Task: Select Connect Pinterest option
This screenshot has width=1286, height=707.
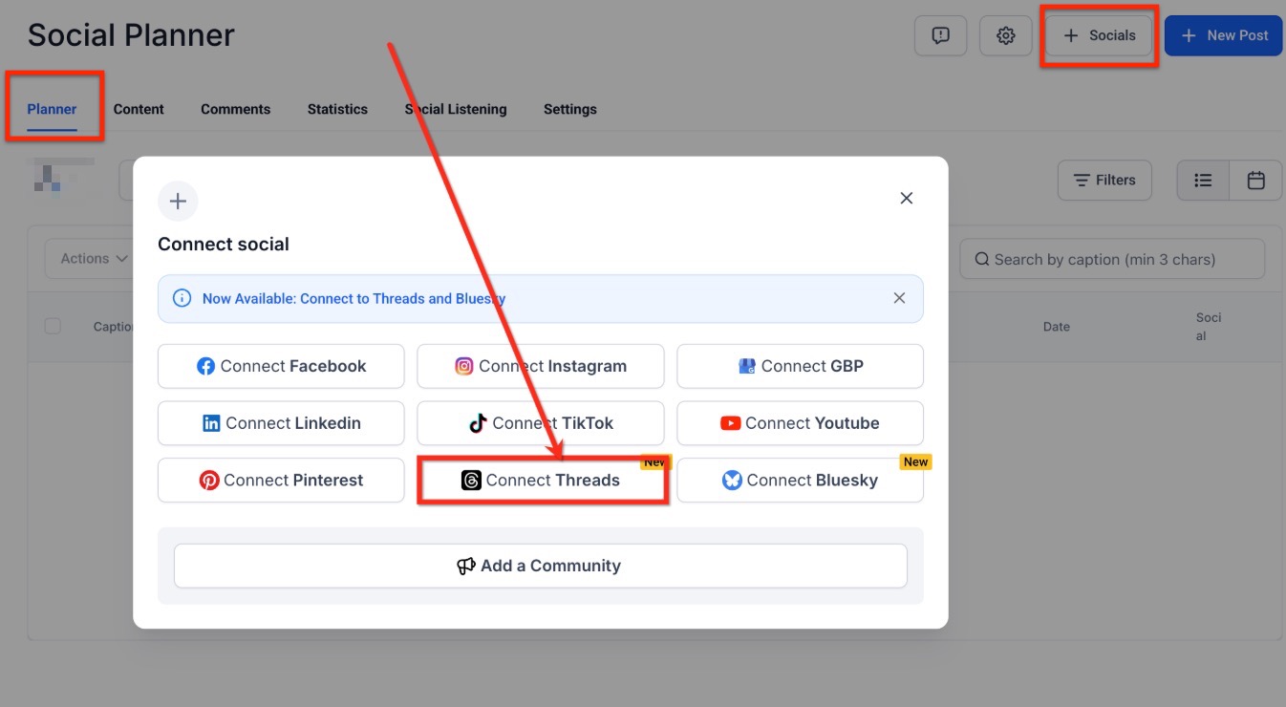Action: (x=281, y=481)
